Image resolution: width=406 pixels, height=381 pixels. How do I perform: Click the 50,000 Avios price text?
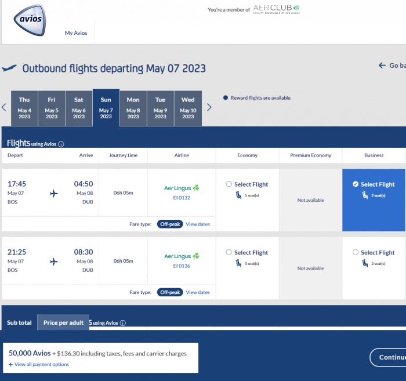(30, 353)
